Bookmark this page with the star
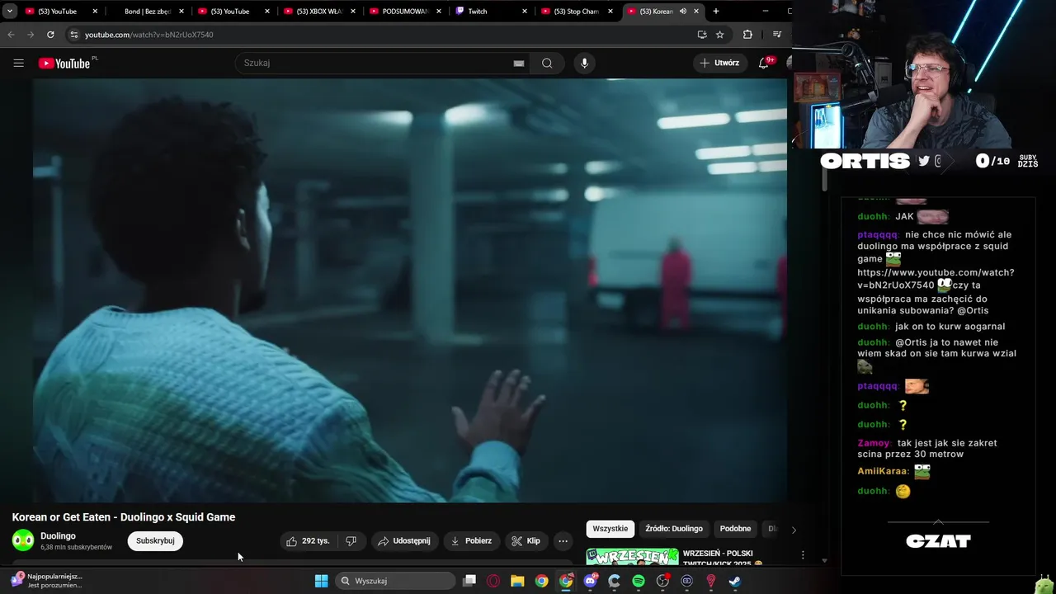This screenshot has width=1056, height=594. click(x=719, y=35)
